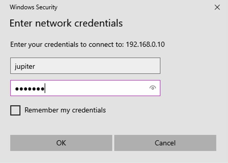Click the "Enter your credentials" instruction text
This screenshot has width=228, height=163.
click(x=44, y=44)
